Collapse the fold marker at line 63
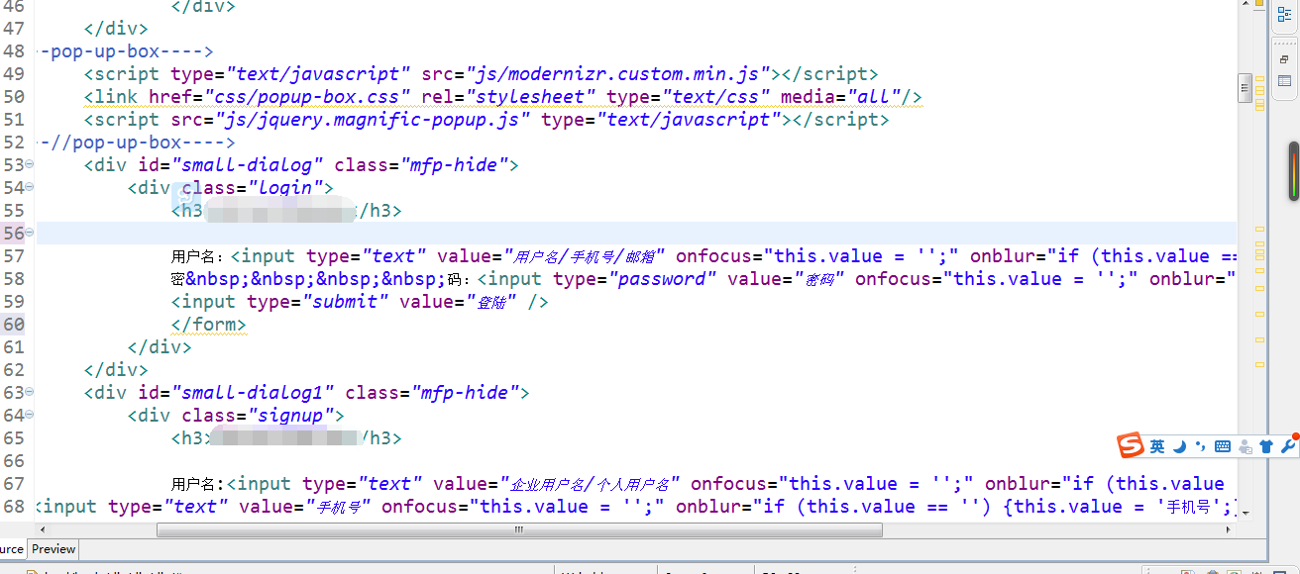 pos(29,392)
